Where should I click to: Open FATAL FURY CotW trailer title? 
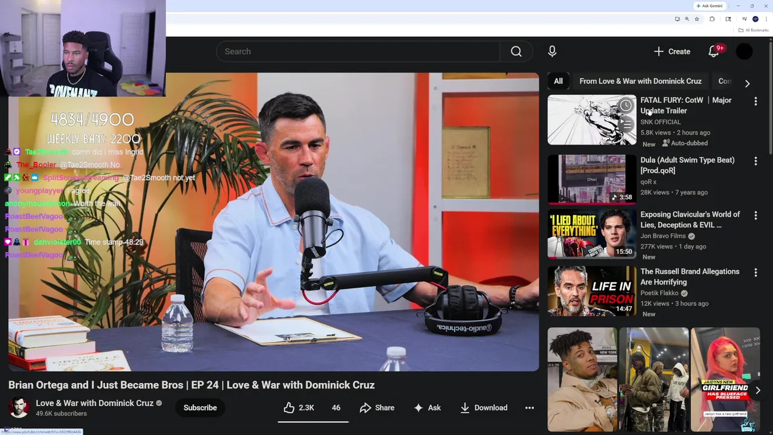coord(685,106)
